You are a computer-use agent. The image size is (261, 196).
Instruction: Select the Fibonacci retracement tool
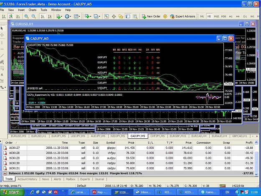(x=2, y=68)
